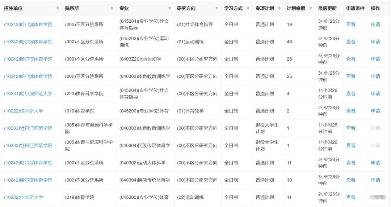391x207 pixels.
Task: Click 查看 for 佳木斯大学 (02)运动训练 row
Action: 350,197
